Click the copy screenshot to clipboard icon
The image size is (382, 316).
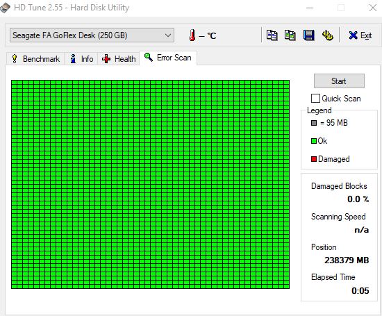[290, 35]
